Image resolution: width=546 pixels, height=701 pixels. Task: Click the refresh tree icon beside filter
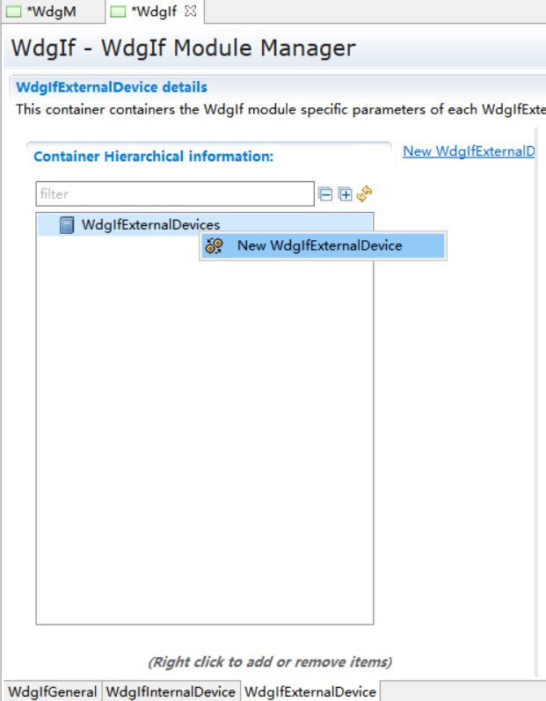coord(365,194)
